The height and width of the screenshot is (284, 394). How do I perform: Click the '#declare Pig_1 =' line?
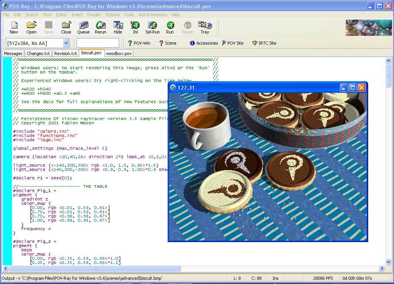(34, 190)
